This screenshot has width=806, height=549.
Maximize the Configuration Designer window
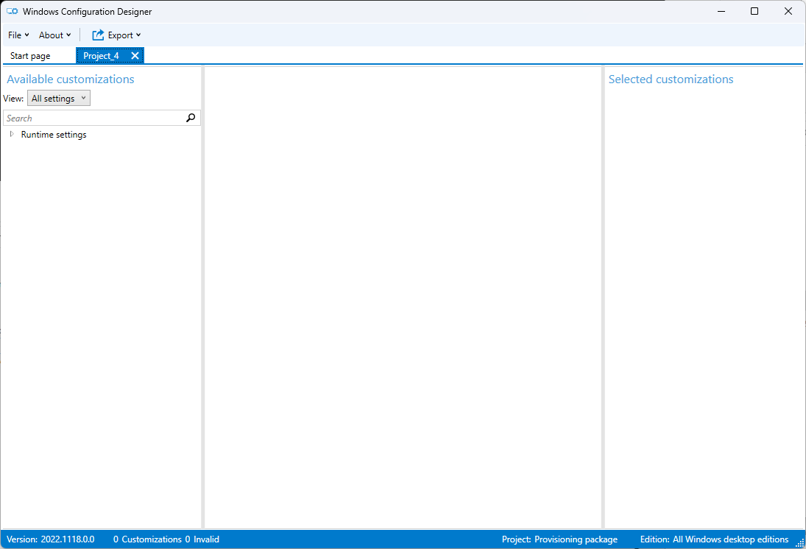click(754, 12)
